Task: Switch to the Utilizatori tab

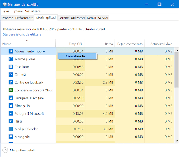Action: 78,18
